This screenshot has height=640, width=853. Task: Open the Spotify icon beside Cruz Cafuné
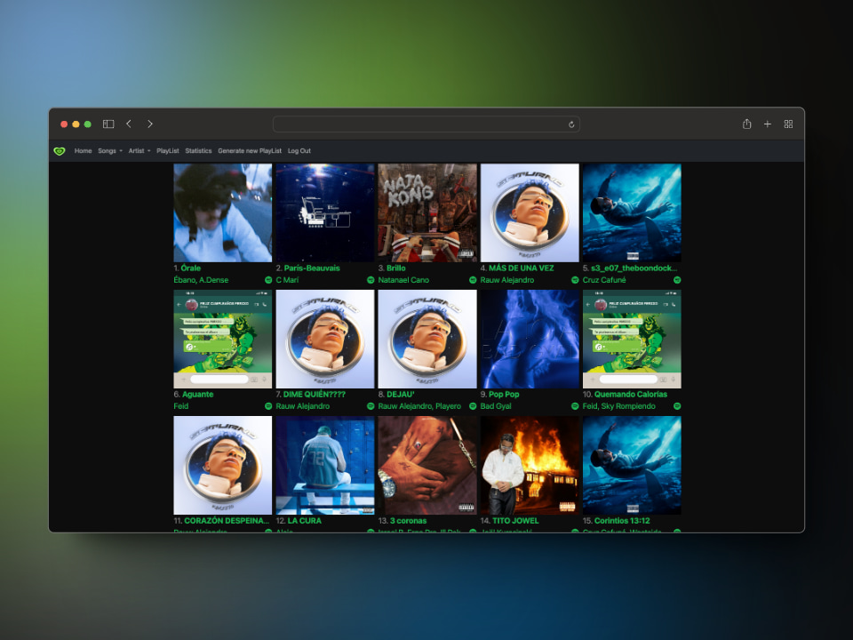click(x=677, y=280)
